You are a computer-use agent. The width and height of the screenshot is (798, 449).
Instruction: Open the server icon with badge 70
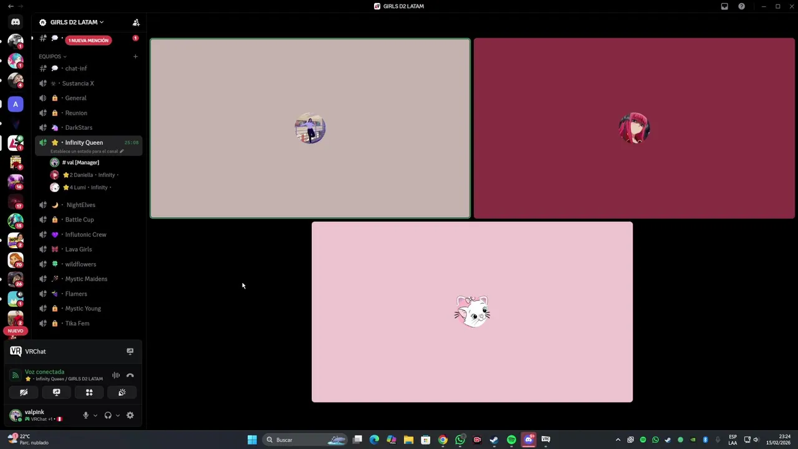point(16,259)
